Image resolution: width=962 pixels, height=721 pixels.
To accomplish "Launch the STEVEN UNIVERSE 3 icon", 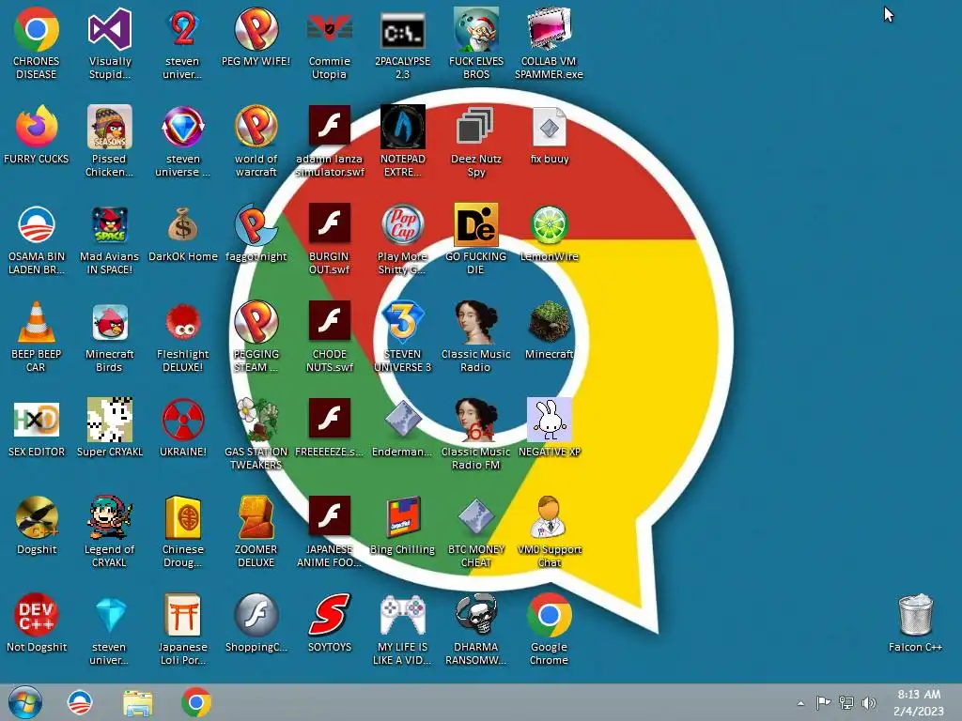I will click(x=402, y=322).
